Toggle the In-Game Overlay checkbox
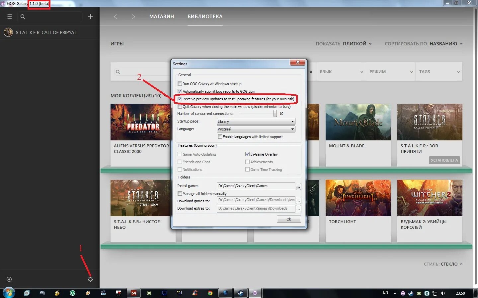The height and width of the screenshot is (298, 478). pos(247,154)
